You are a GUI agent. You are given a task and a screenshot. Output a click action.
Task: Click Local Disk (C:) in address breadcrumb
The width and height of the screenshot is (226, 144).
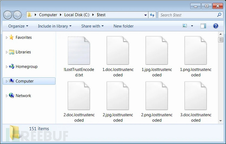tap(78, 15)
